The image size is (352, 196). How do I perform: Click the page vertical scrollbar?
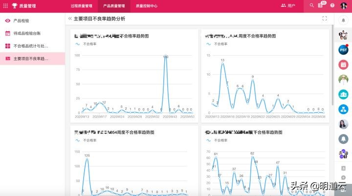(x=332, y=65)
